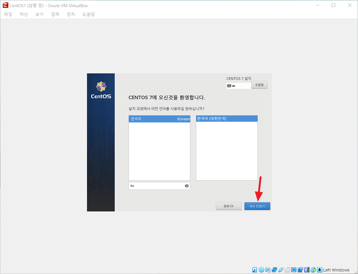Select 한국어 Korean in the language list
The height and width of the screenshot is (274, 358).
click(x=159, y=119)
